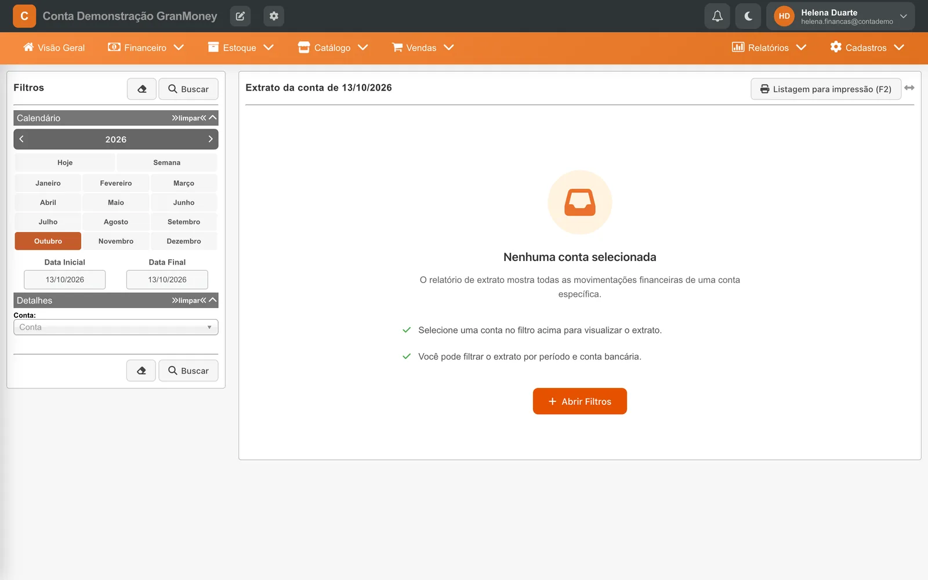Open the Catálogo menu

coord(333,48)
